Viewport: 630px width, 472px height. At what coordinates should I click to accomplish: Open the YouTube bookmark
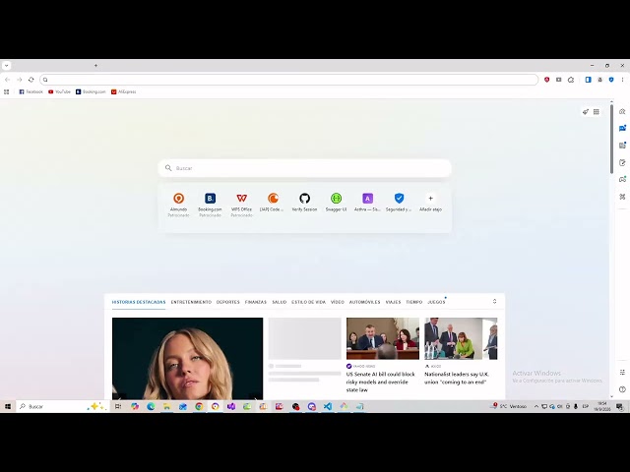point(59,91)
